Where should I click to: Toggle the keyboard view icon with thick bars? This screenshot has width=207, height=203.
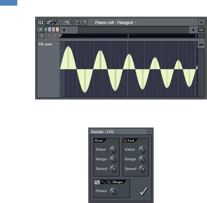coord(41,35)
